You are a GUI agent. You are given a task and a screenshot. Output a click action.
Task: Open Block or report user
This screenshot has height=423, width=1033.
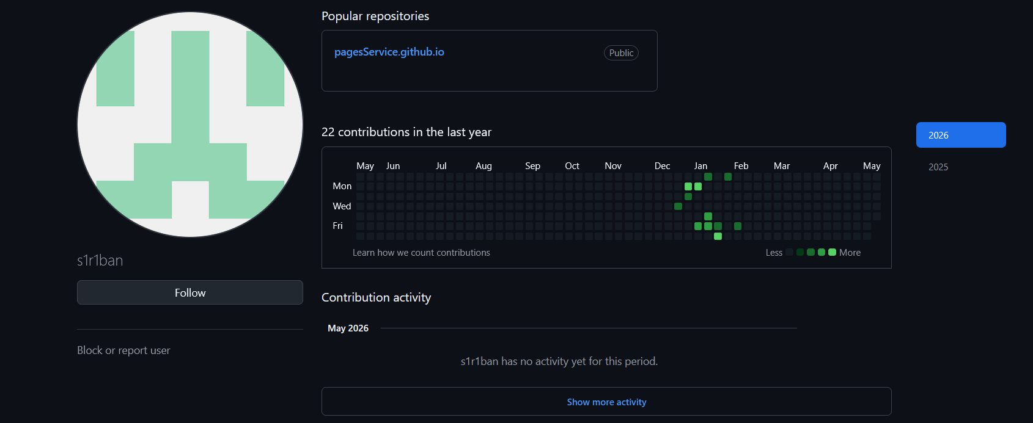123,350
